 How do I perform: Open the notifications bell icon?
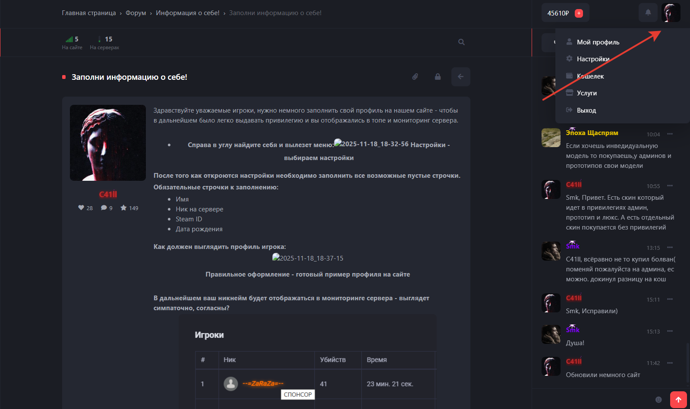648,13
